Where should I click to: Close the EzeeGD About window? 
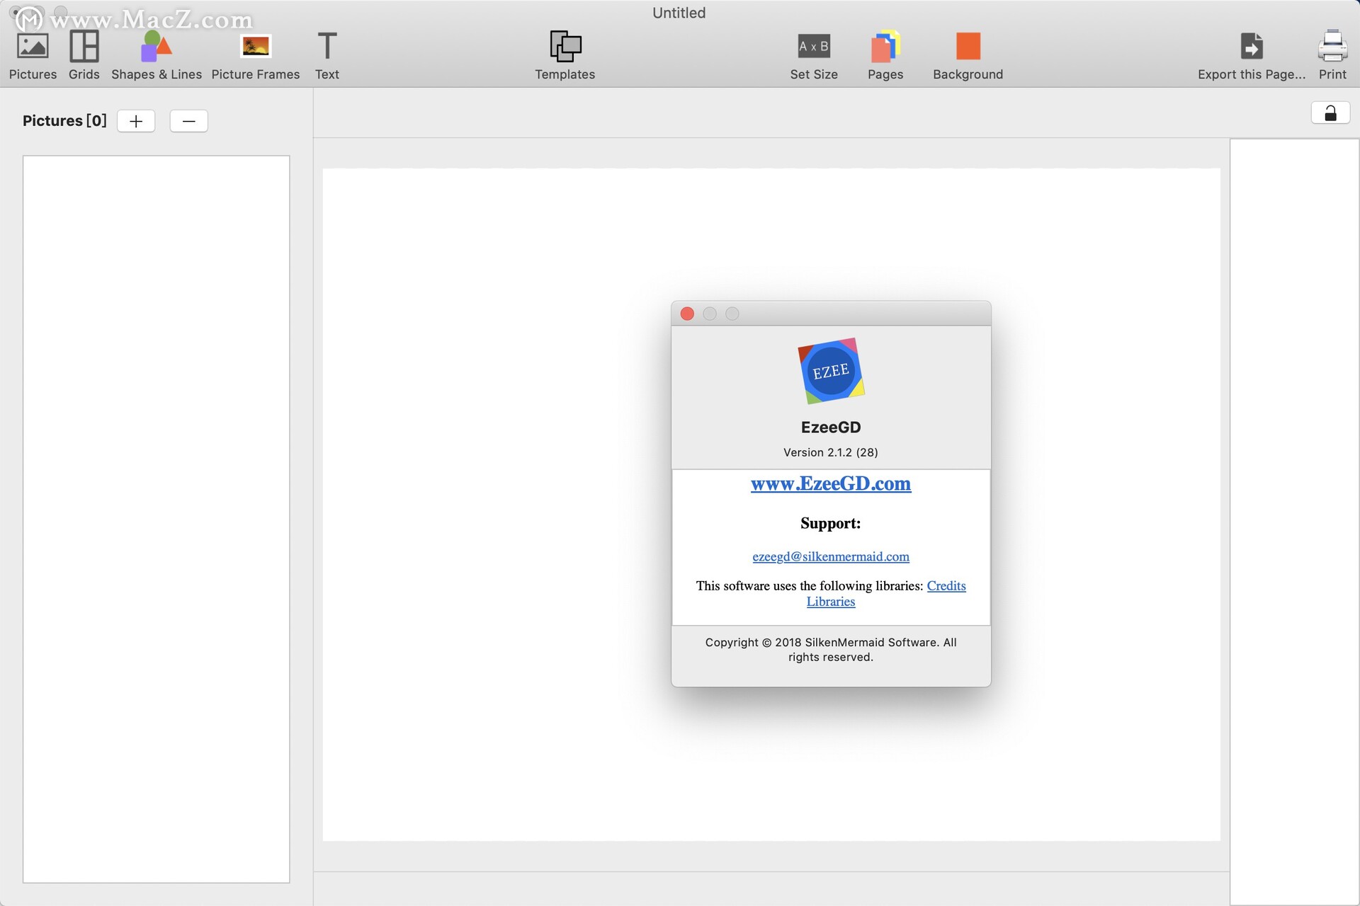[x=687, y=314]
